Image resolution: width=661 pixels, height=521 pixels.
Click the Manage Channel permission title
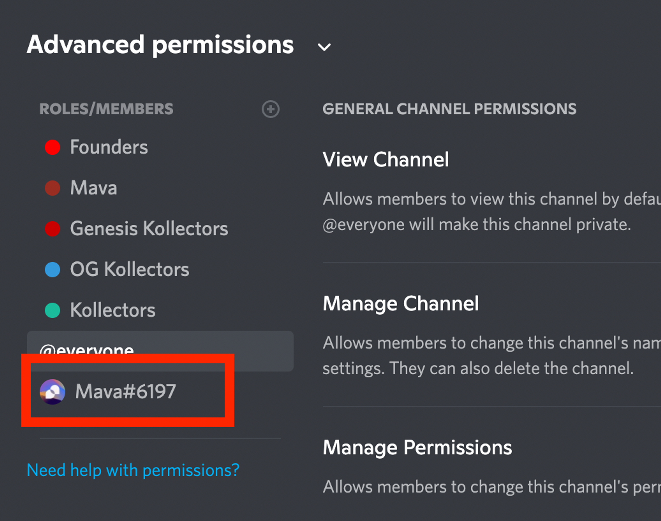pos(401,304)
